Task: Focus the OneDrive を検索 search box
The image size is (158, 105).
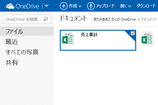Action: [x=27, y=19]
